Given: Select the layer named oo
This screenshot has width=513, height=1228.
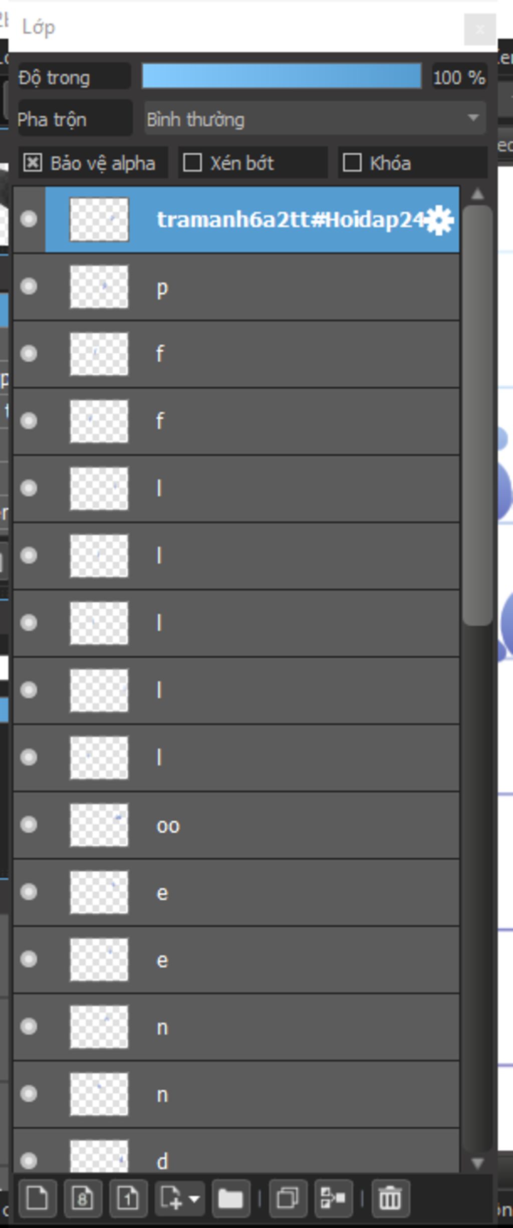Looking at the screenshot, I should tap(236, 825).
